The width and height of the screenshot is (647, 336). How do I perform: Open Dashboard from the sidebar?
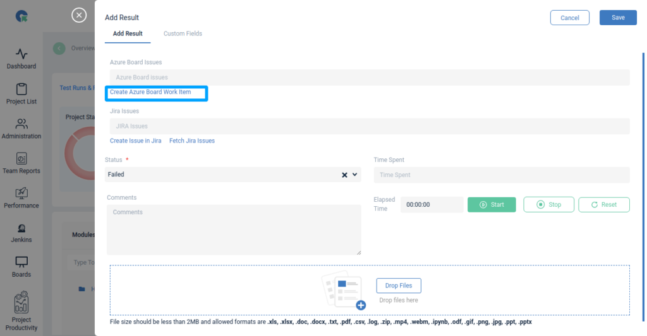(x=21, y=59)
